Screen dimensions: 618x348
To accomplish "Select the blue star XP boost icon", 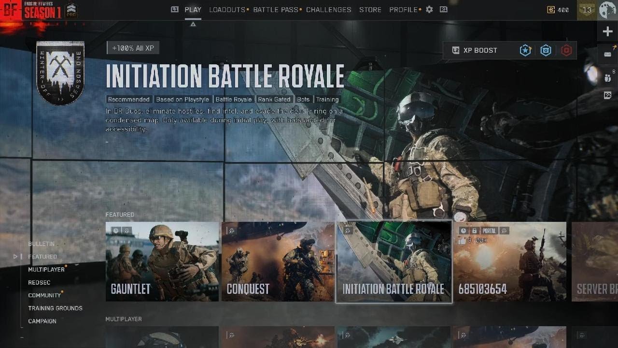I will (x=525, y=50).
